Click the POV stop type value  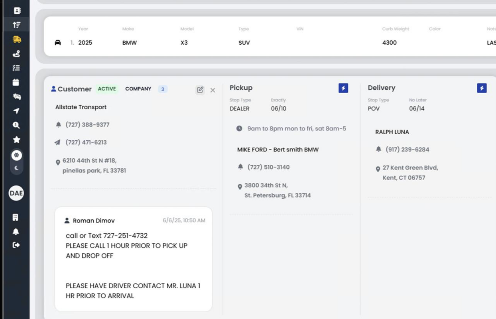point(374,108)
